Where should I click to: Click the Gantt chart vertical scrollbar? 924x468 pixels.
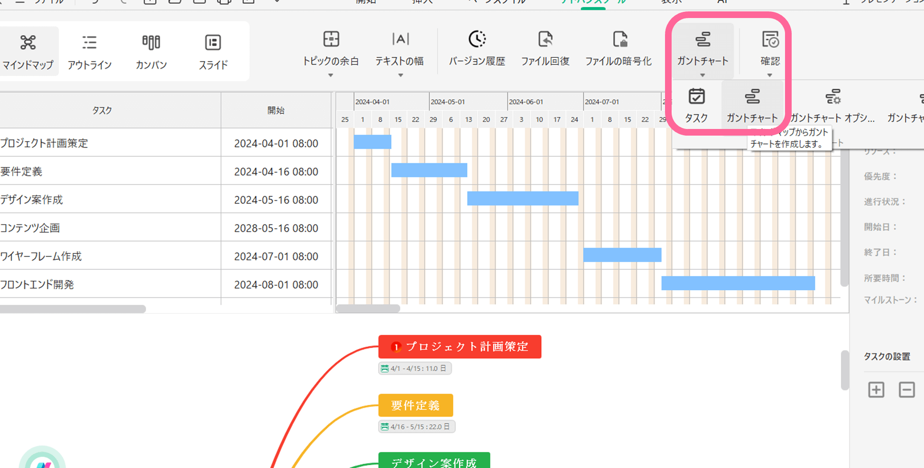click(x=844, y=218)
